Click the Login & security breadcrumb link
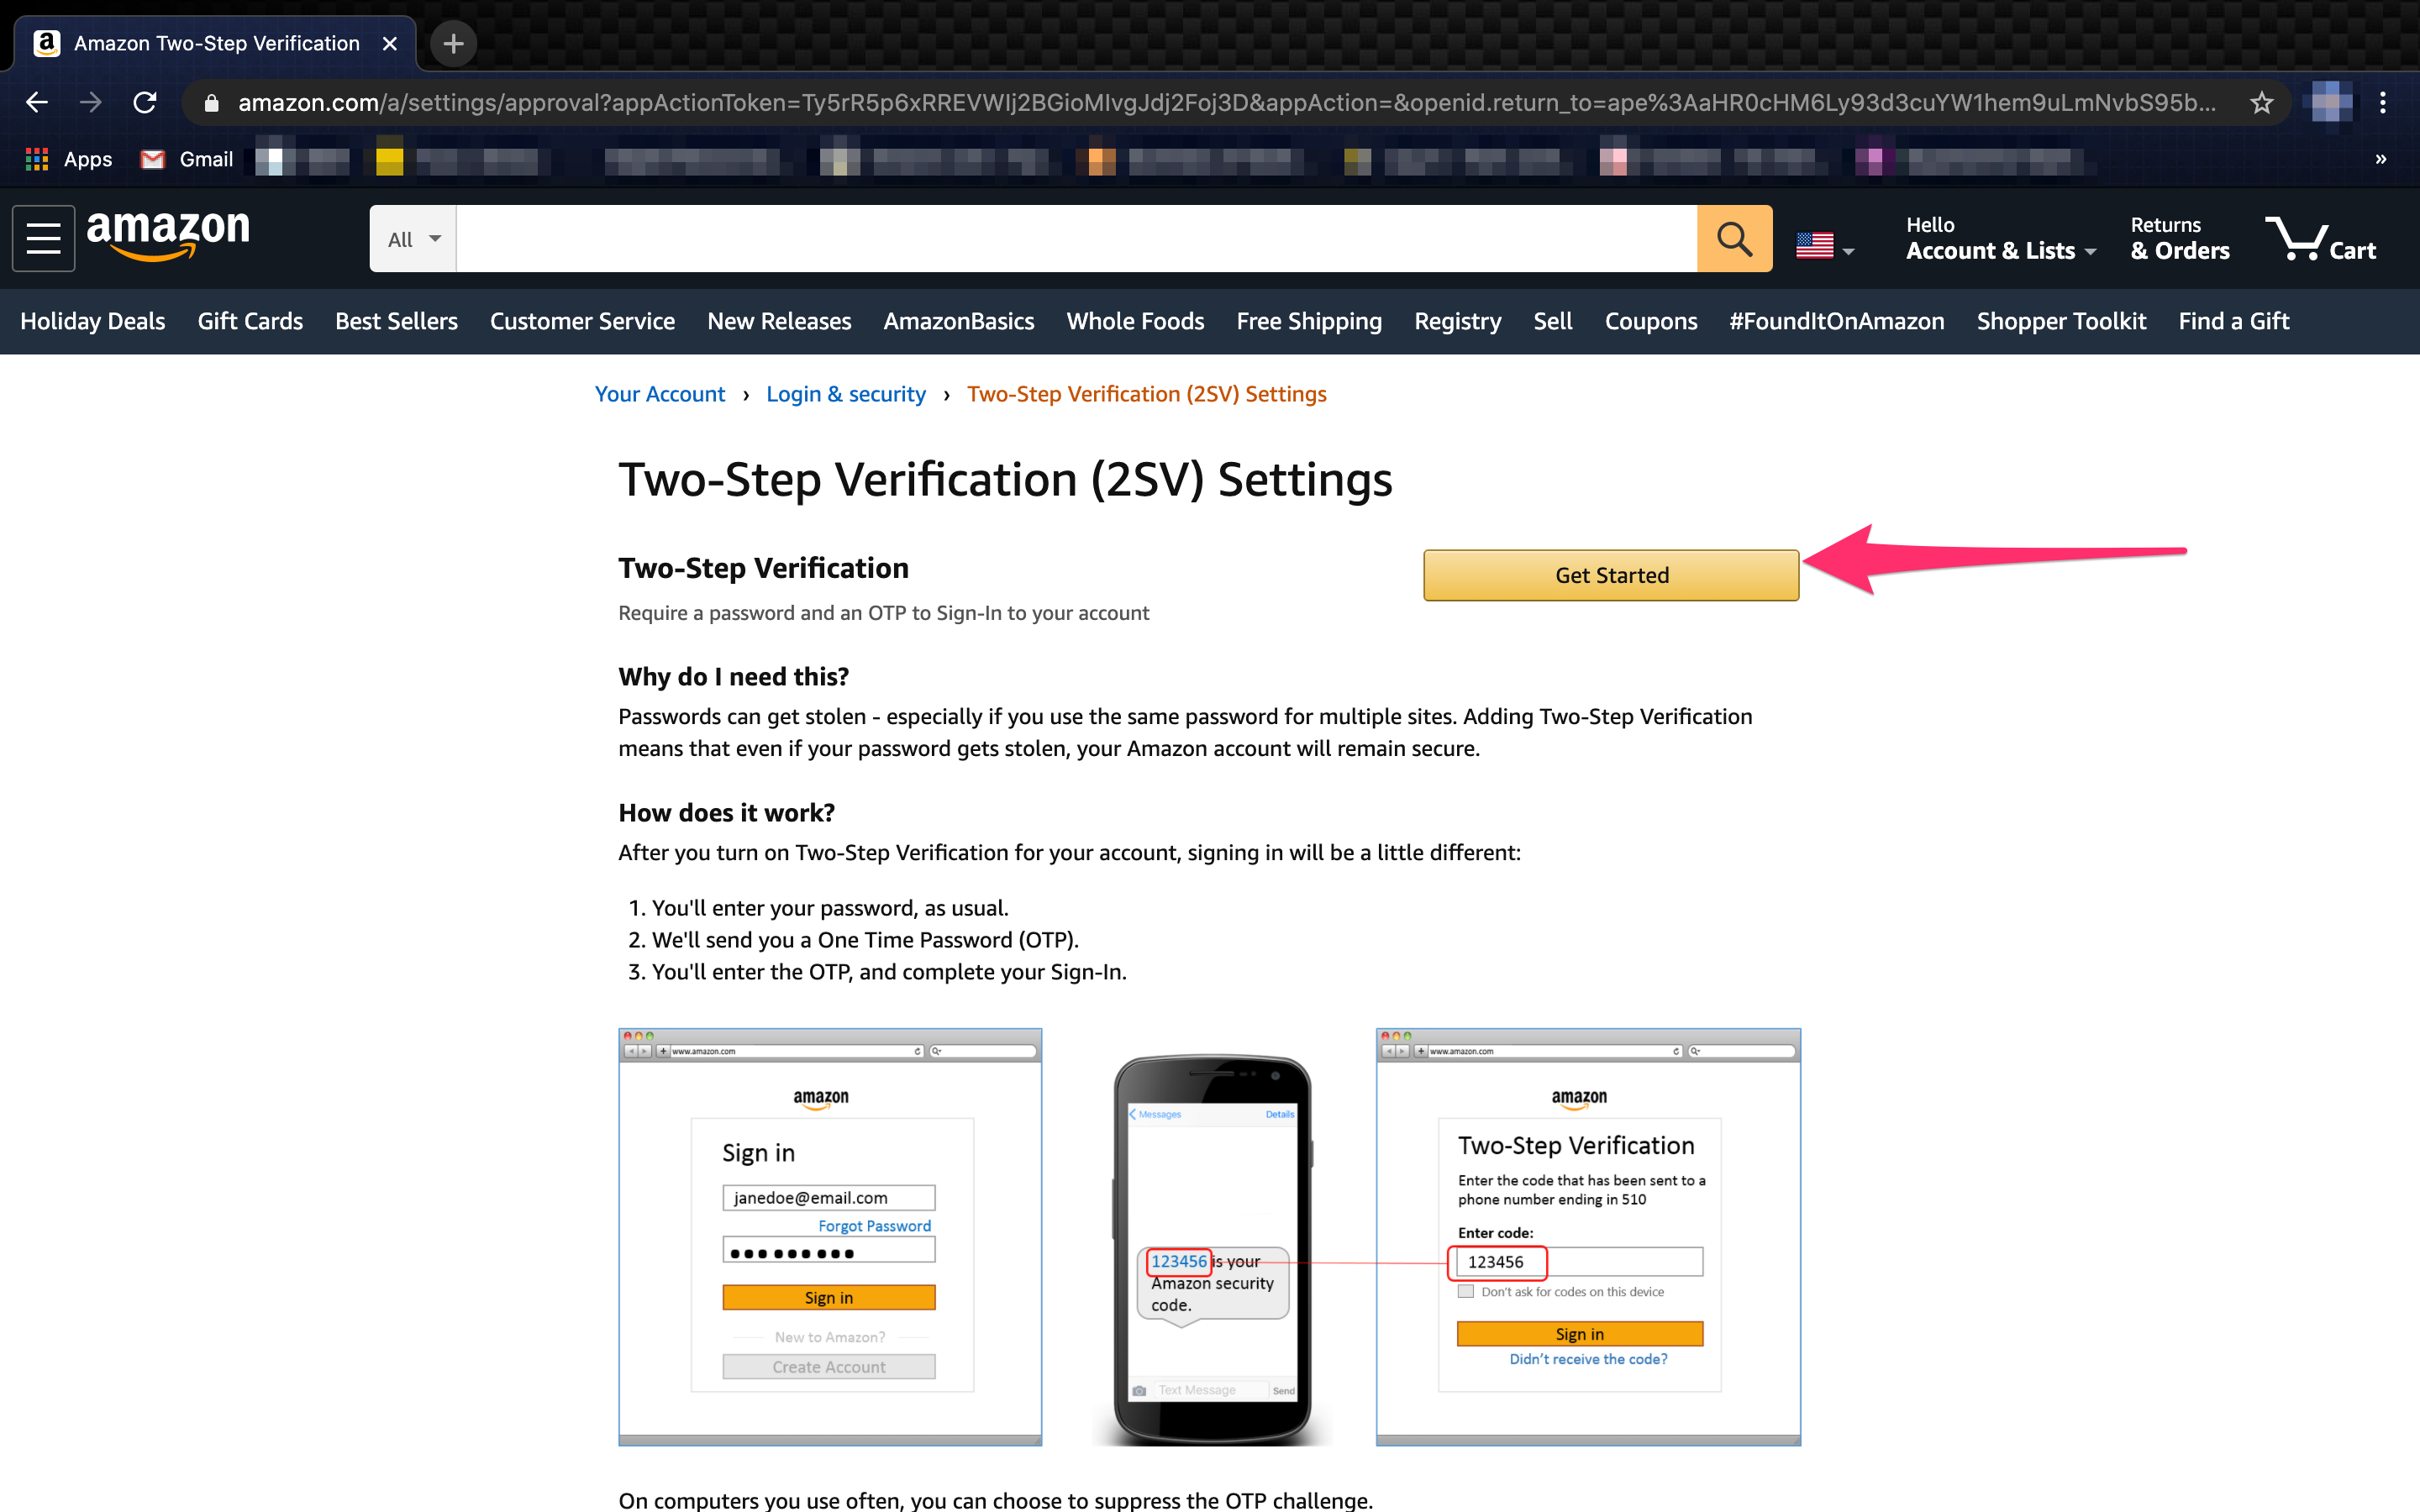2420x1512 pixels. [845, 394]
